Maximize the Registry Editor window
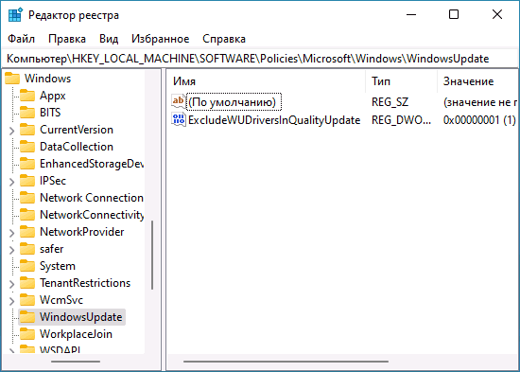 pos(454,14)
